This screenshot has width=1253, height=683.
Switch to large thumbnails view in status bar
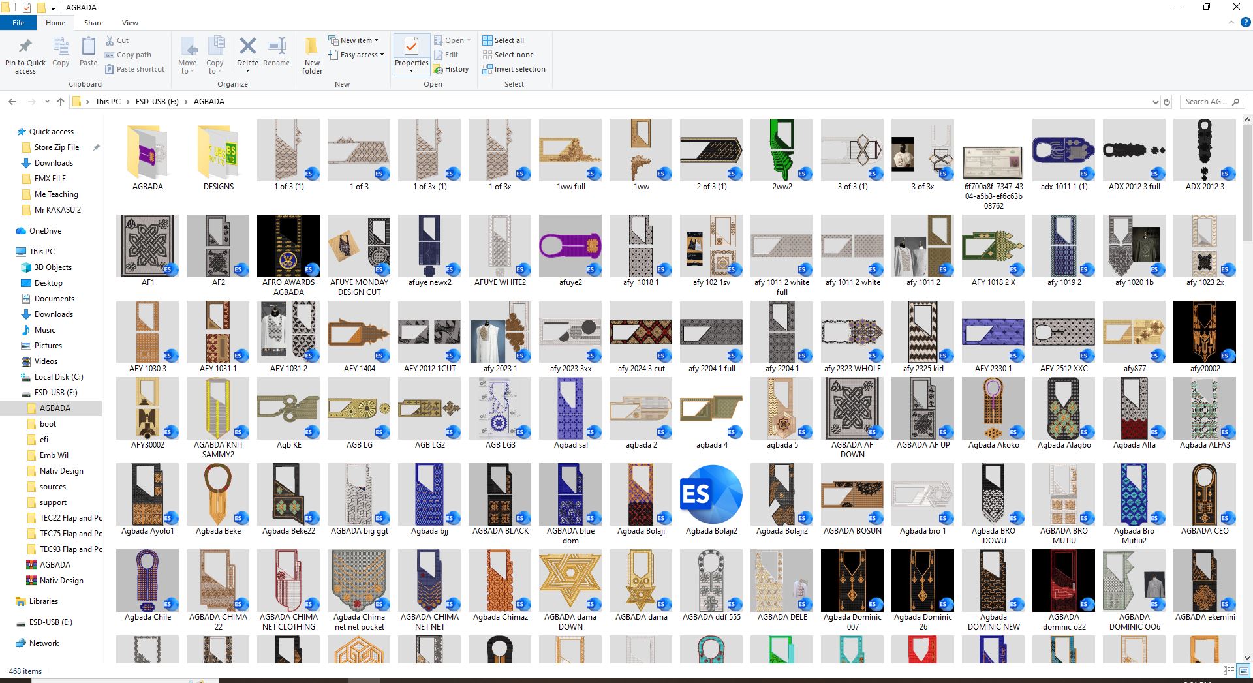coord(1244,671)
